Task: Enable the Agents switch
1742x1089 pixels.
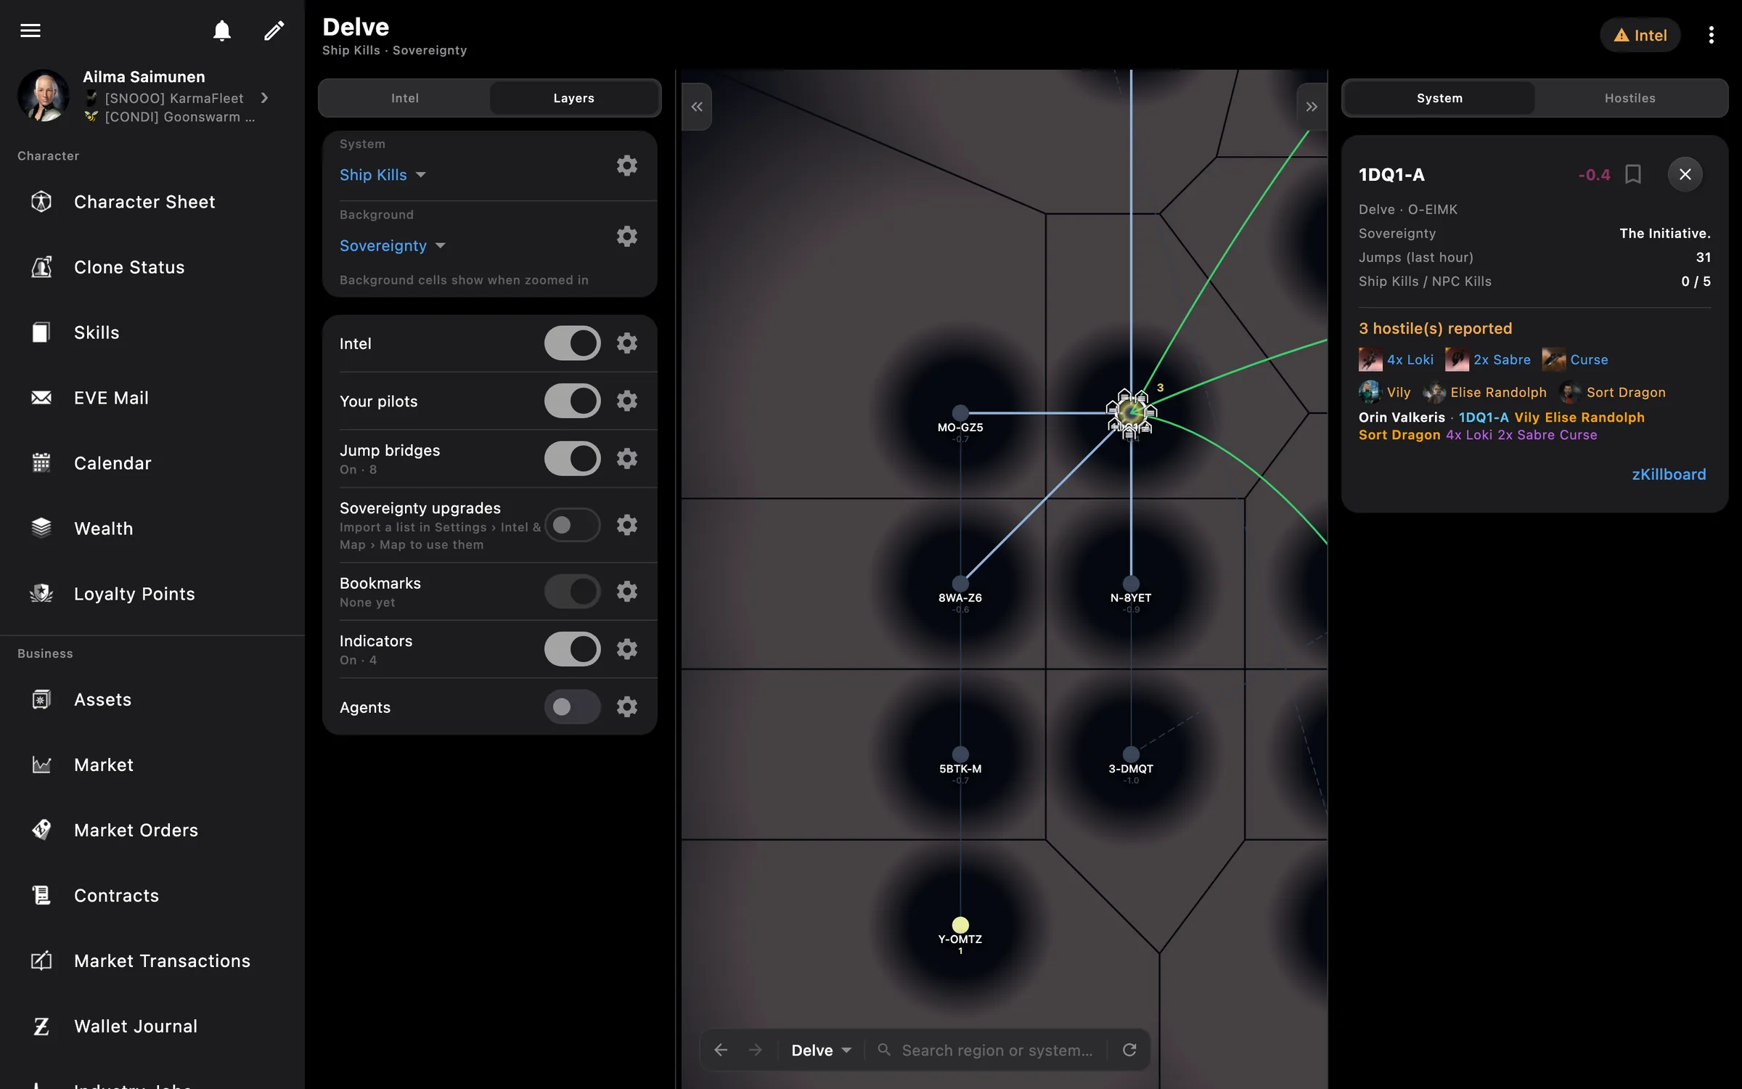Action: pos(573,706)
